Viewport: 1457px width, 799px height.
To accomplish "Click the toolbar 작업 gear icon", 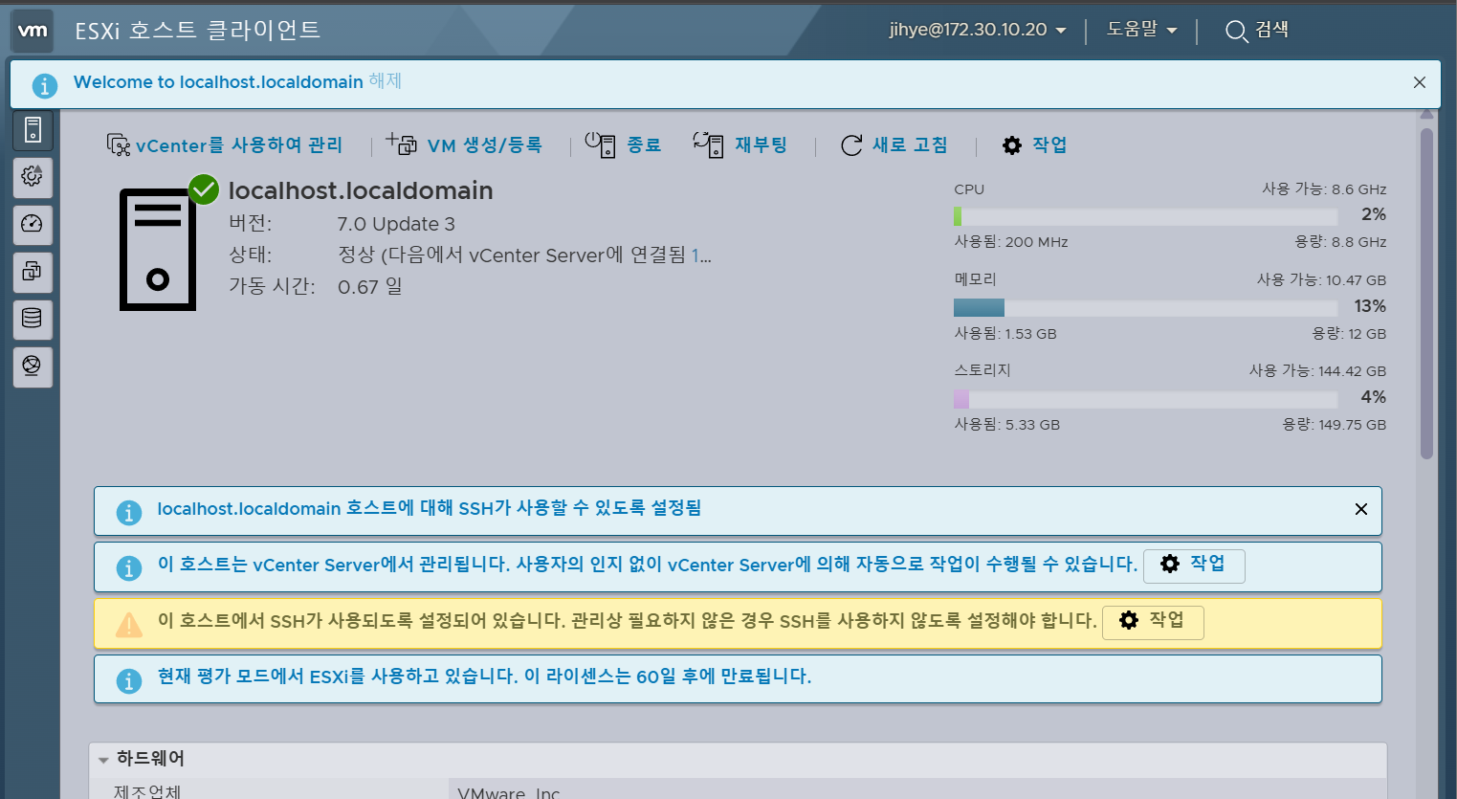I will tap(1012, 145).
